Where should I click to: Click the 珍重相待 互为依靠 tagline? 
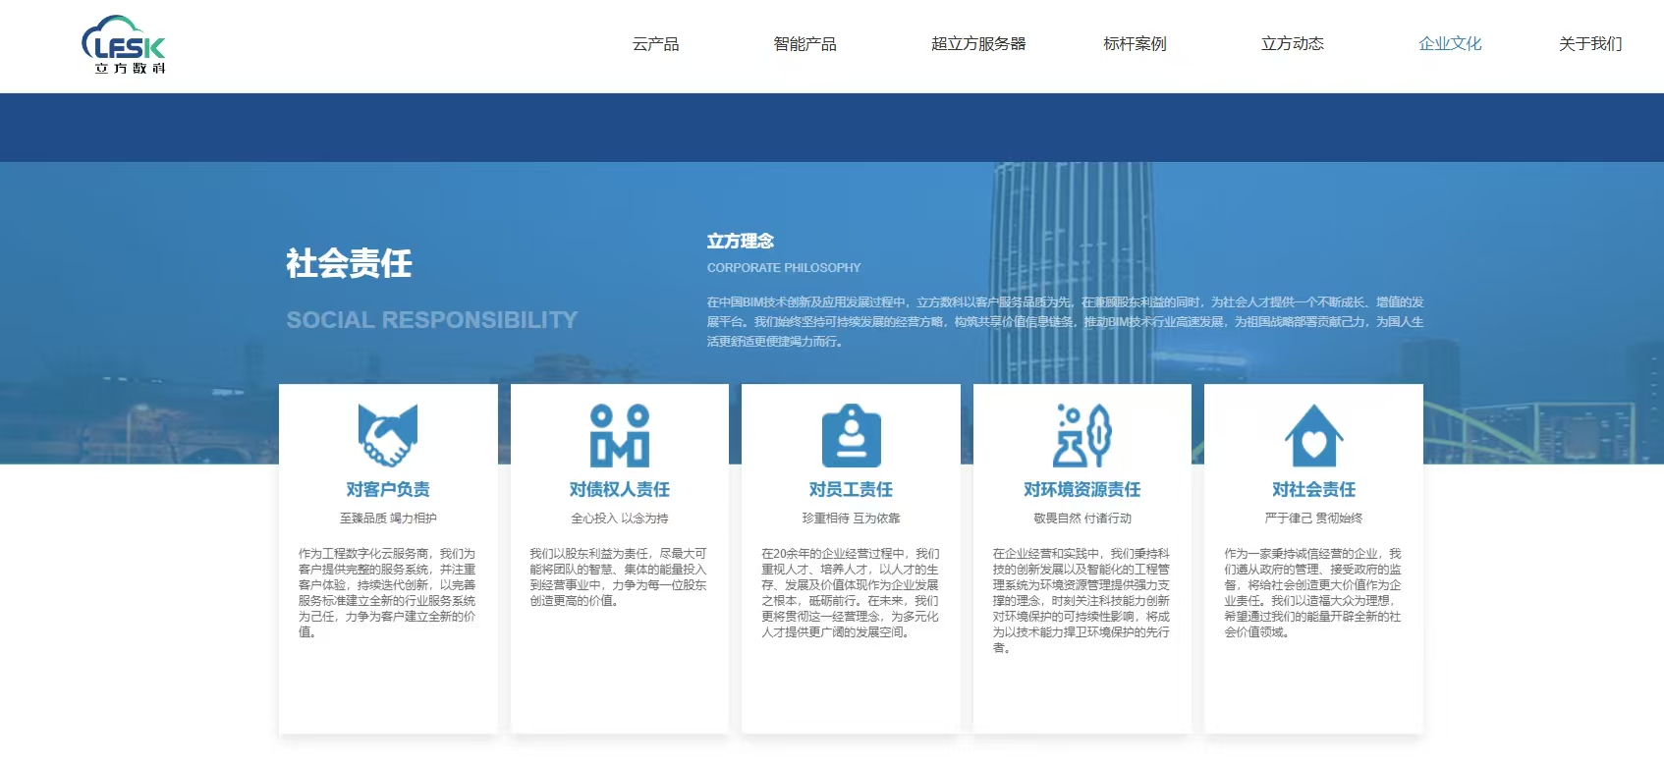point(851,518)
